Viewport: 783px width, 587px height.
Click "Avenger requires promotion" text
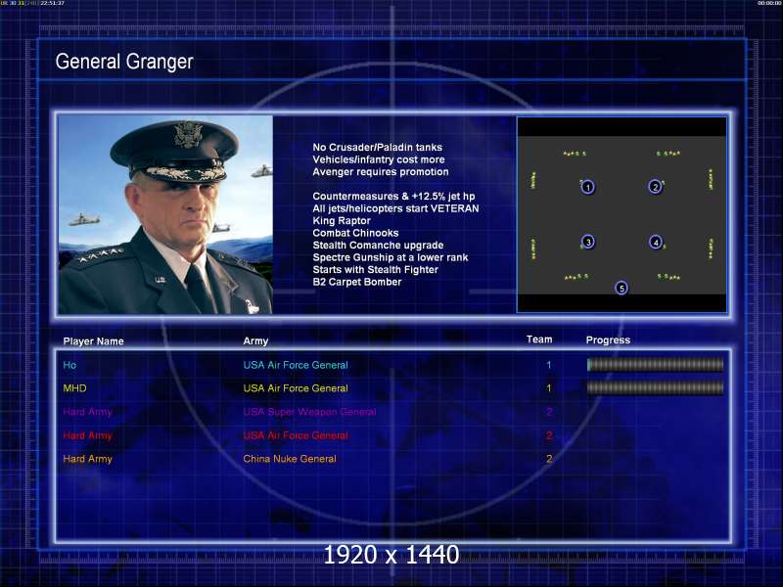381,172
